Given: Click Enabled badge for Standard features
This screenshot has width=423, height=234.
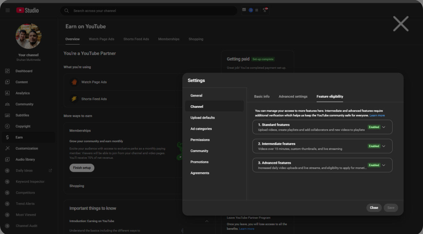Looking at the screenshot, I should pyautogui.click(x=374, y=127).
